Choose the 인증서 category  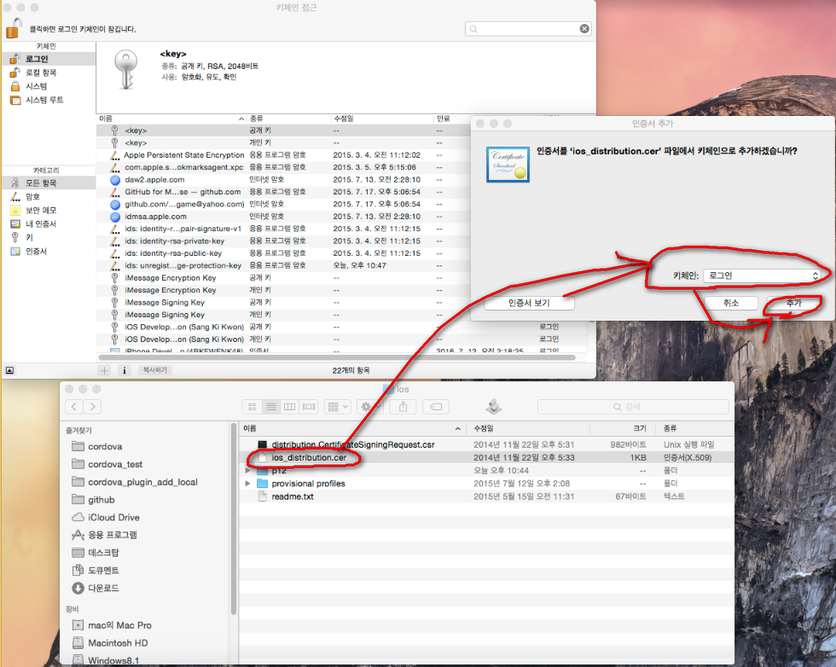pos(49,252)
